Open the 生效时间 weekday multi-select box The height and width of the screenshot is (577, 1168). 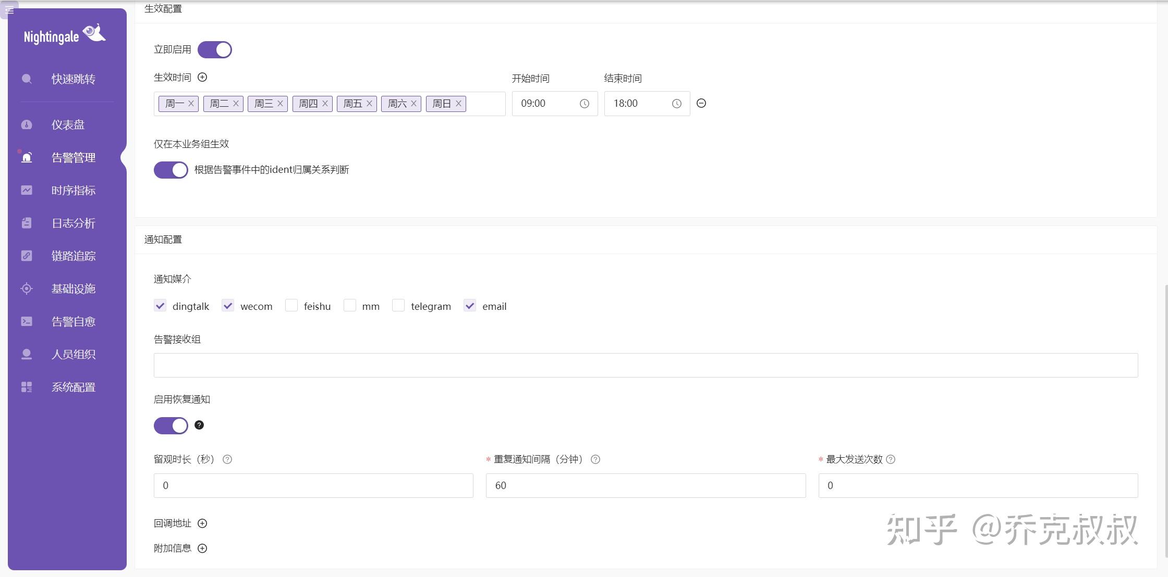(x=485, y=104)
